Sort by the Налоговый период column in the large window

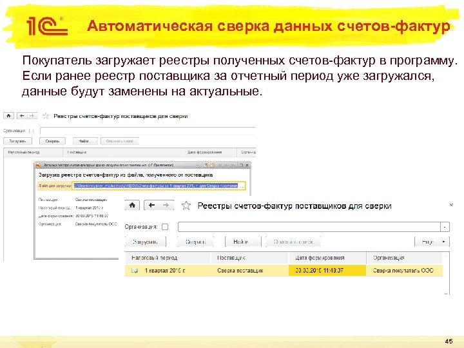pos(168,258)
